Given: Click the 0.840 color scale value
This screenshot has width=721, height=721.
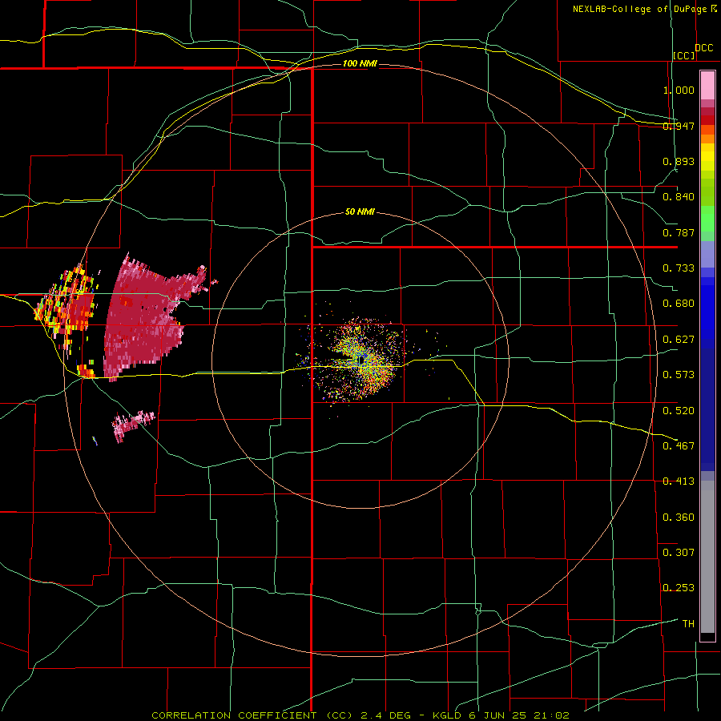Looking at the screenshot, I should (x=679, y=197).
